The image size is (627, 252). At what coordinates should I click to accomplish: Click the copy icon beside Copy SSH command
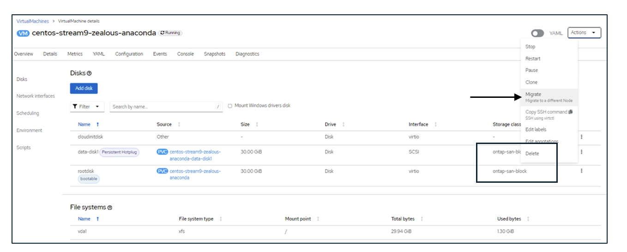tap(571, 112)
